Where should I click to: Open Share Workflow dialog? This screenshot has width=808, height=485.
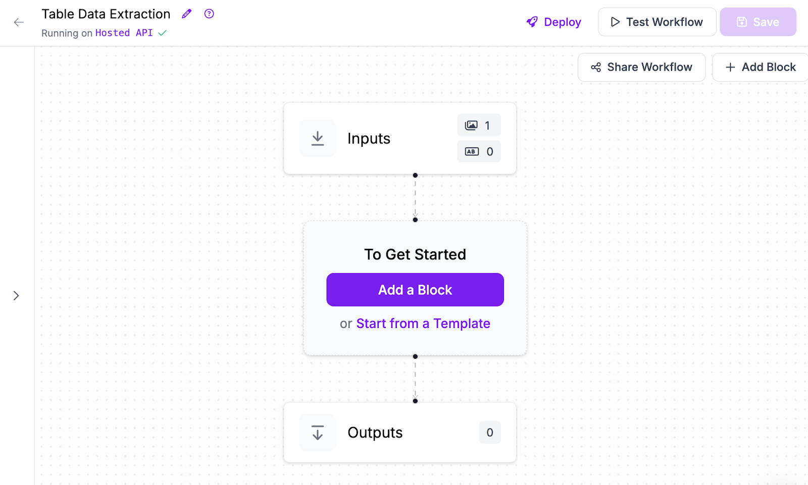coord(641,67)
